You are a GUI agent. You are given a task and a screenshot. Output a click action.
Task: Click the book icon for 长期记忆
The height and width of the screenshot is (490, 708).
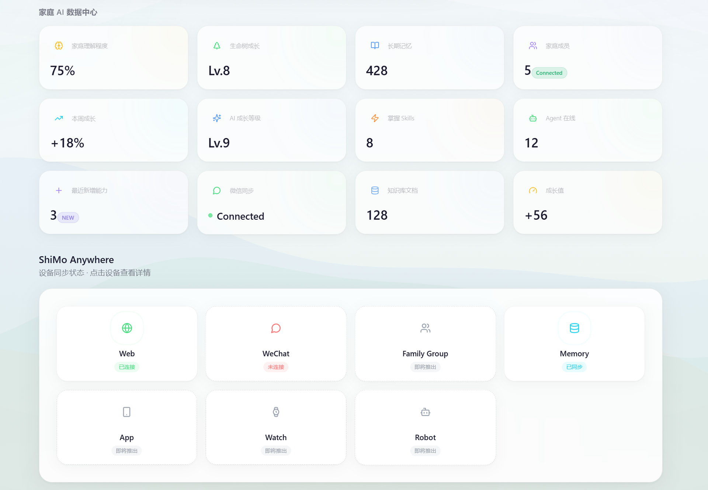[375, 45]
